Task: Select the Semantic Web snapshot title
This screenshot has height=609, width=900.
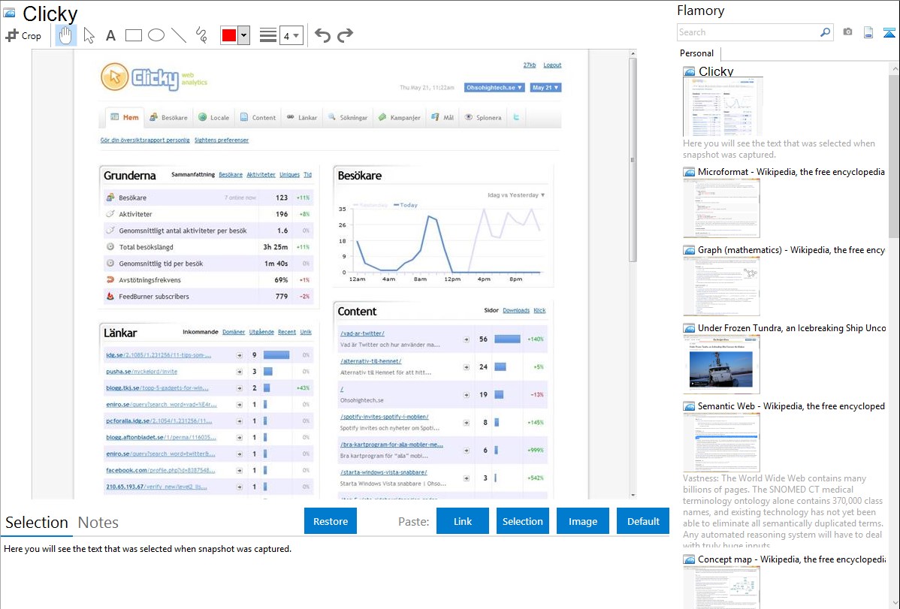Action: coord(791,406)
